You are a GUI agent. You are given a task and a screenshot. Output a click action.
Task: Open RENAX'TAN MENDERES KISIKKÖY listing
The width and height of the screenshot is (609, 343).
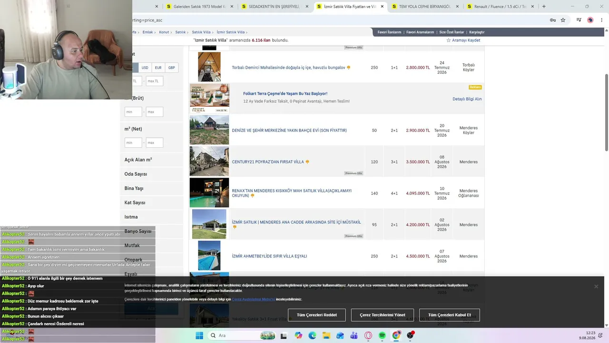[x=292, y=193]
